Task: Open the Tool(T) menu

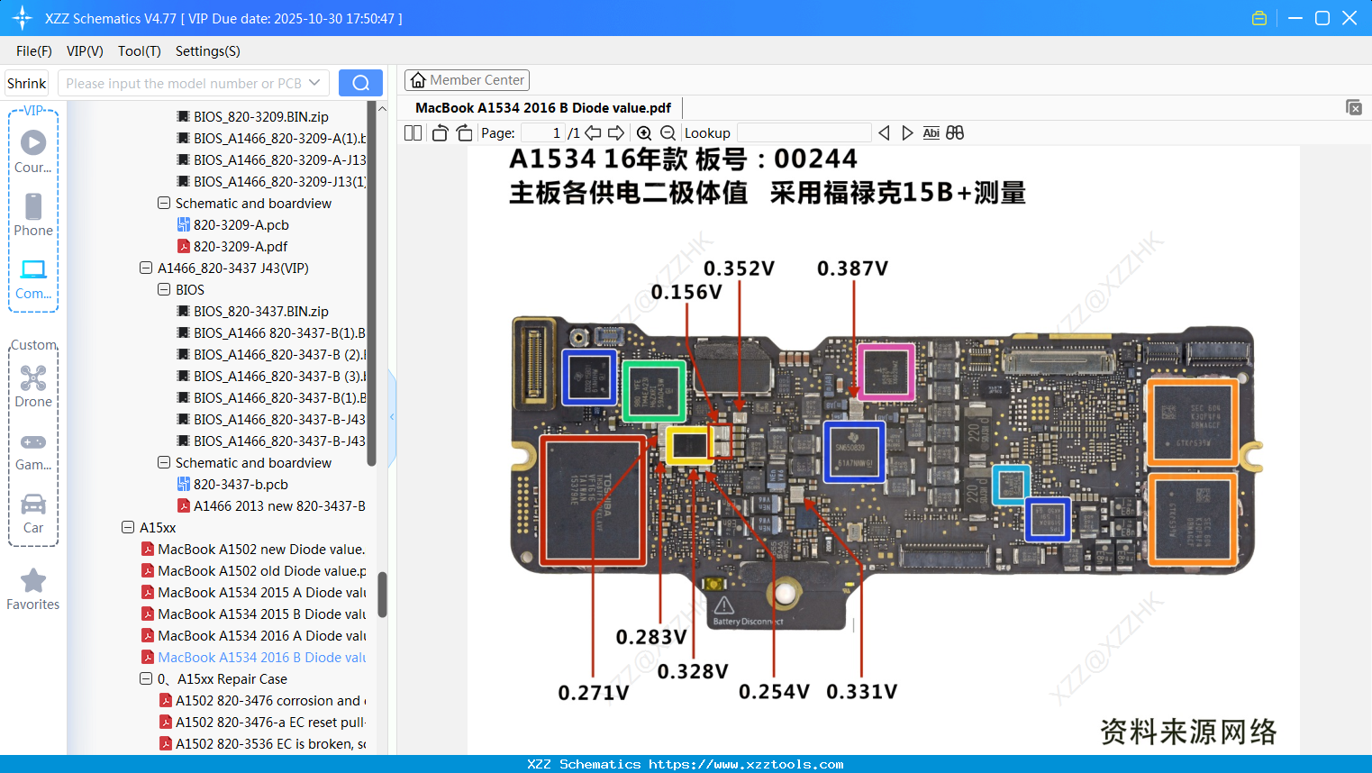Action: coord(140,51)
